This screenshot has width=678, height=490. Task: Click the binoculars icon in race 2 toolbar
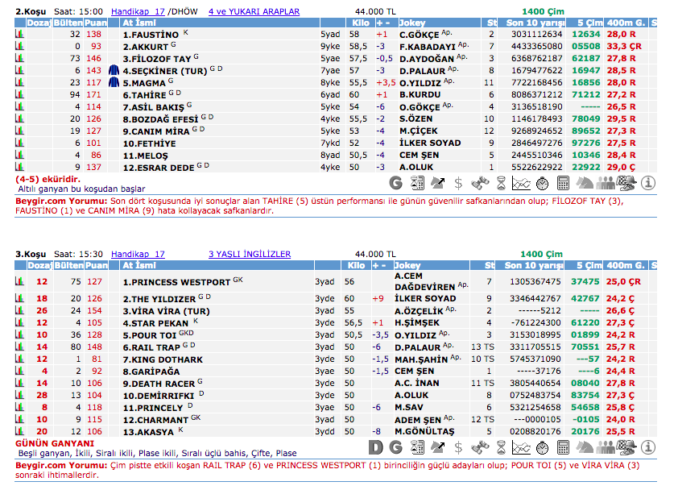tap(479, 183)
